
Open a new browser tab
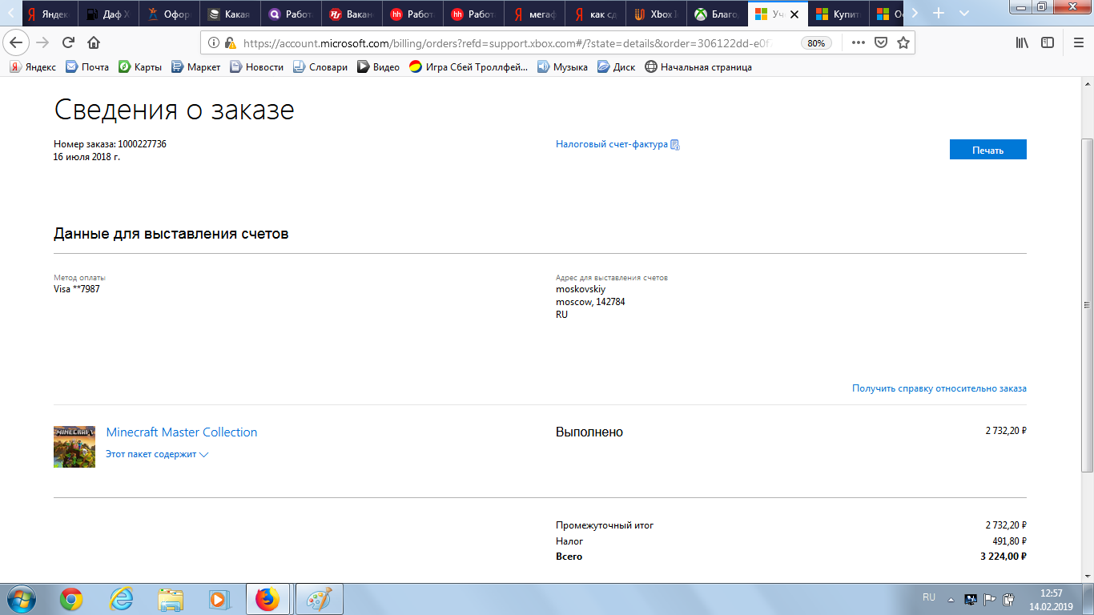pyautogui.click(x=939, y=14)
